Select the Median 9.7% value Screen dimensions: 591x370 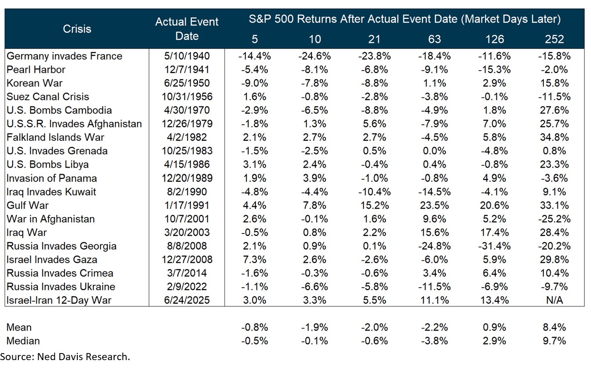553,341
